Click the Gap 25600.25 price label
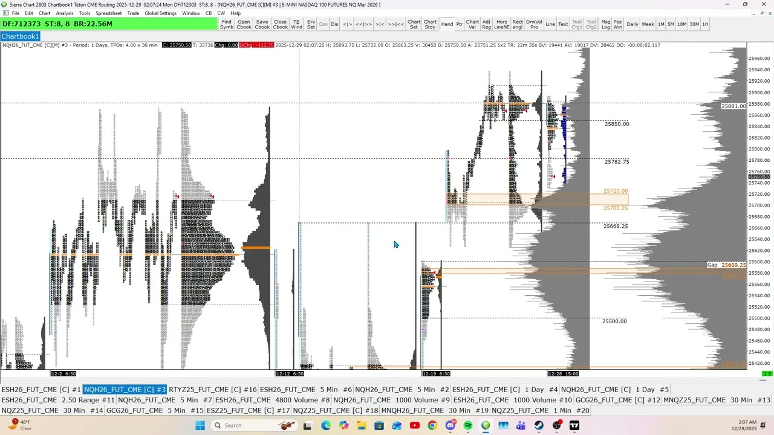 pyautogui.click(x=727, y=265)
